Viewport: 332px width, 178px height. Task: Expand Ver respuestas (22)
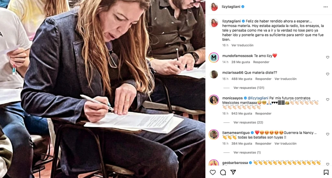[248, 122]
